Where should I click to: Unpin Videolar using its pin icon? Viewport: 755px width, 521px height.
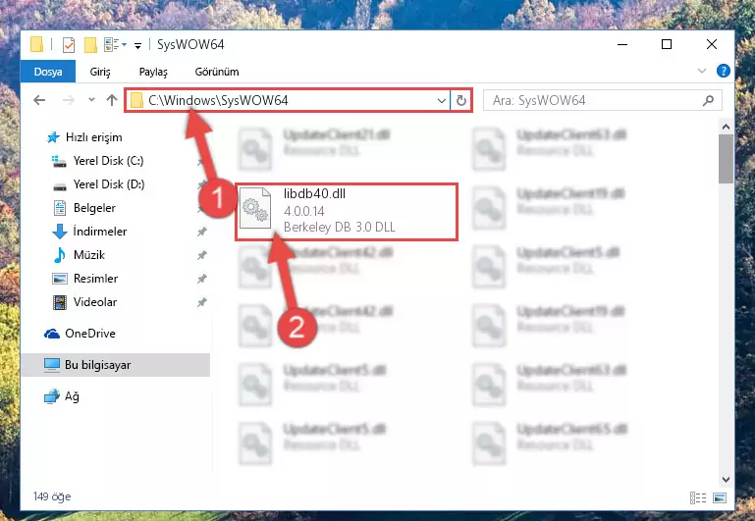point(201,302)
